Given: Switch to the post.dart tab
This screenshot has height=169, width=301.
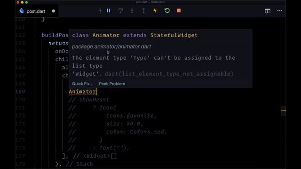Looking at the screenshot, I should (x=37, y=11).
